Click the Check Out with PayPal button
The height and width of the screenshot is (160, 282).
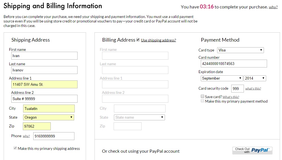point(252,150)
